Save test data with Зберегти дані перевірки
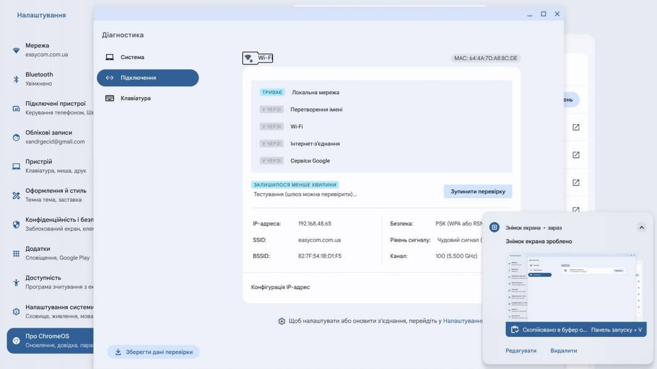Image resolution: width=657 pixels, height=369 pixels. click(153, 352)
